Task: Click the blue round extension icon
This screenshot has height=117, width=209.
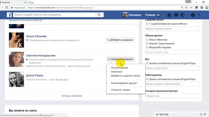Action: [201, 7]
